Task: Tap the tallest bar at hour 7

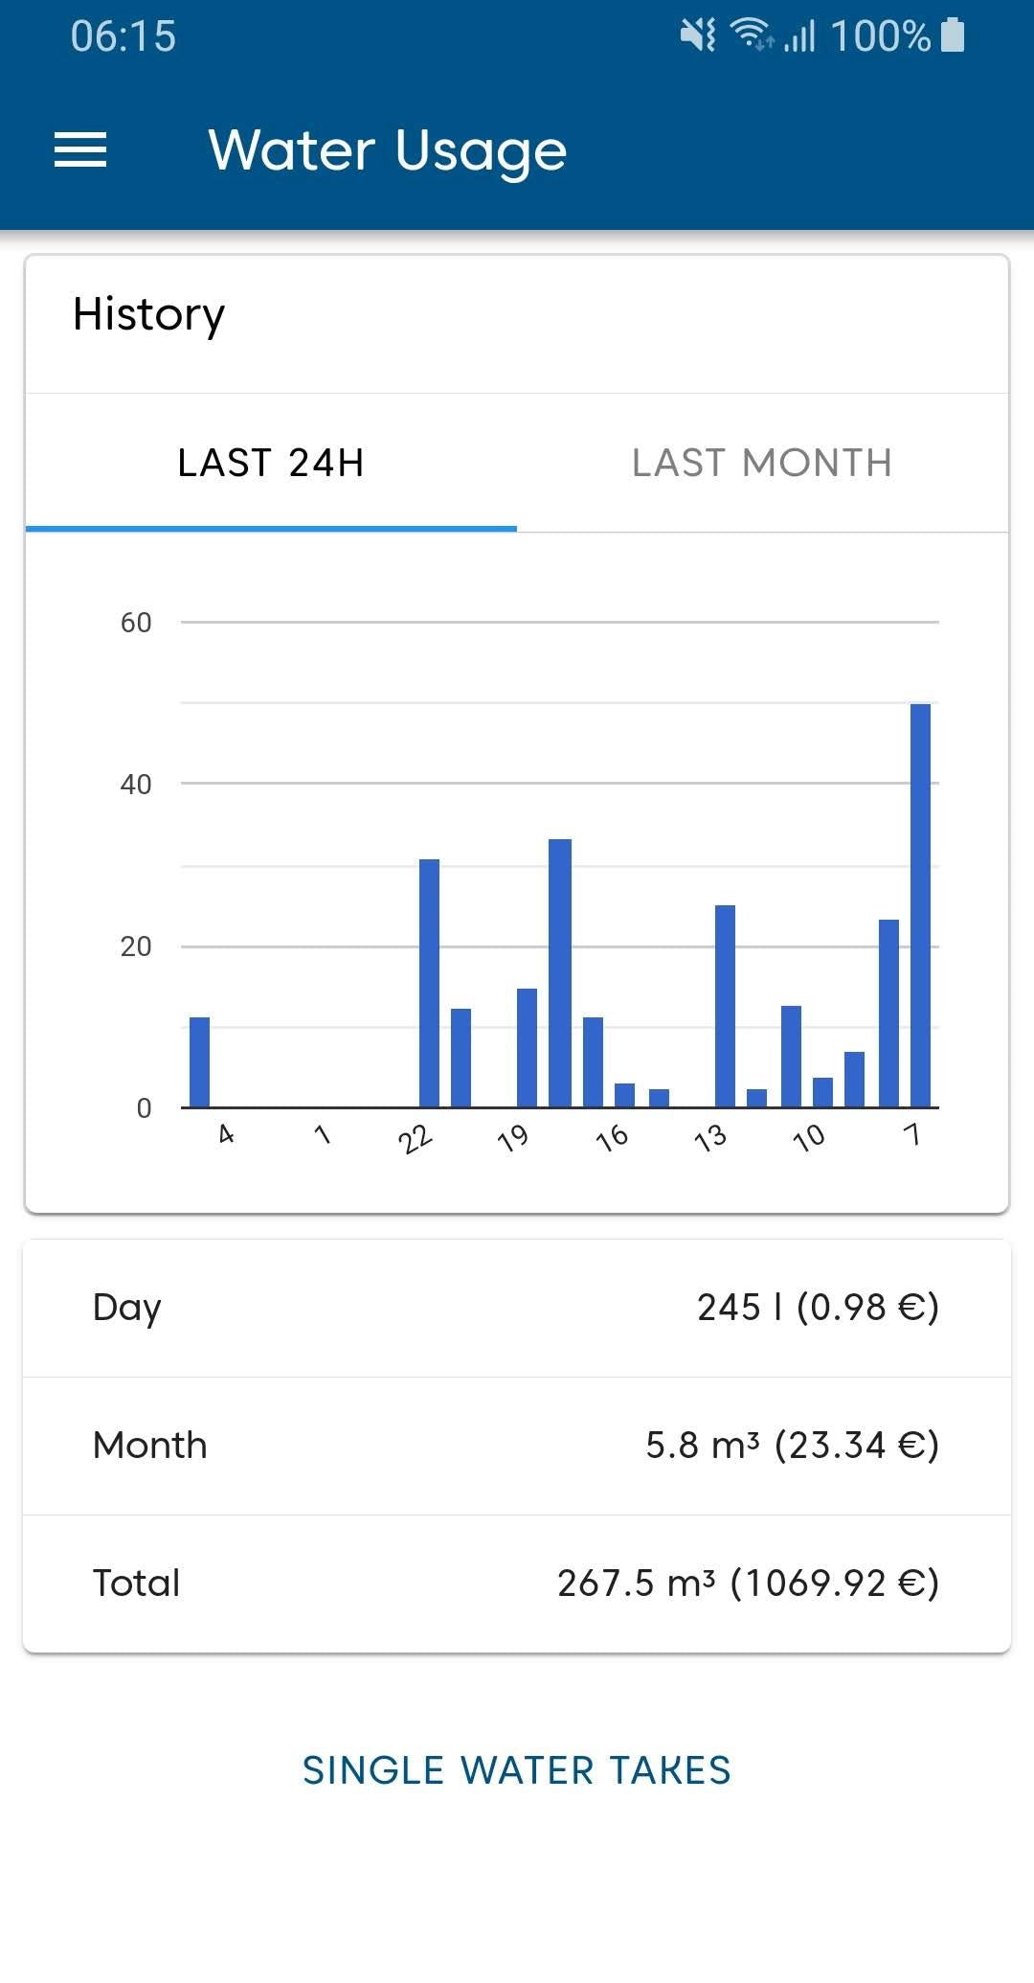Action: [x=920, y=905]
